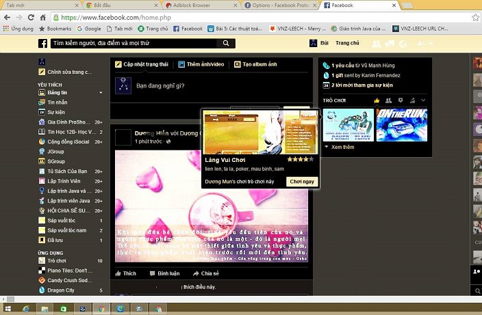Select Thêm ảnh/video option
The width and height of the screenshot is (482, 315).
pos(201,64)
